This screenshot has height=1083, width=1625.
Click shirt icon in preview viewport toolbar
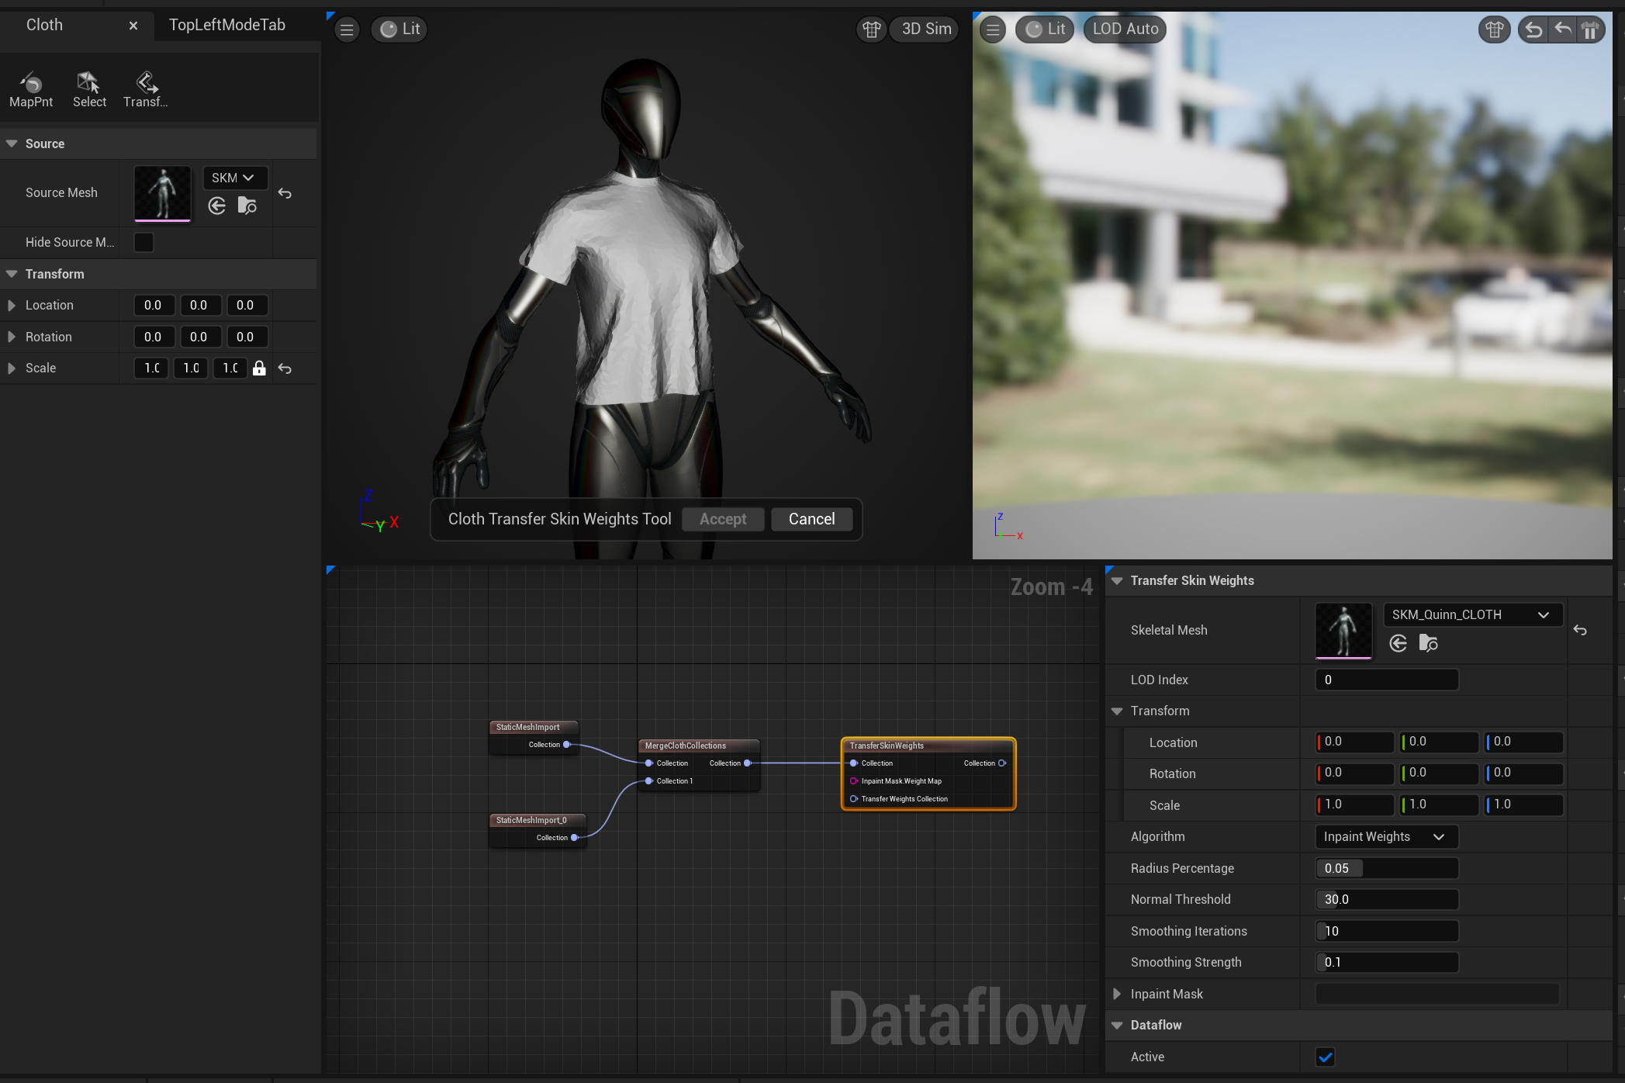[x=1494, y=29]
